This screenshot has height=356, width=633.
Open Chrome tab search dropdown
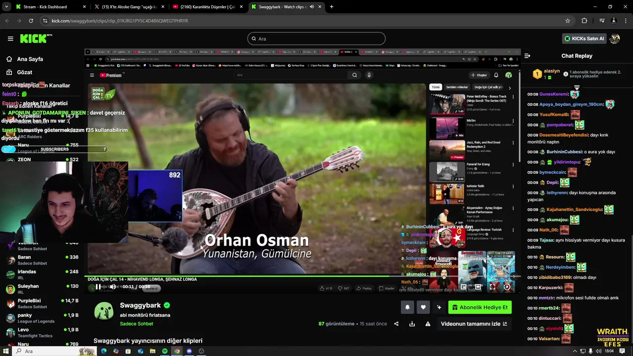[x=6, y=7]
